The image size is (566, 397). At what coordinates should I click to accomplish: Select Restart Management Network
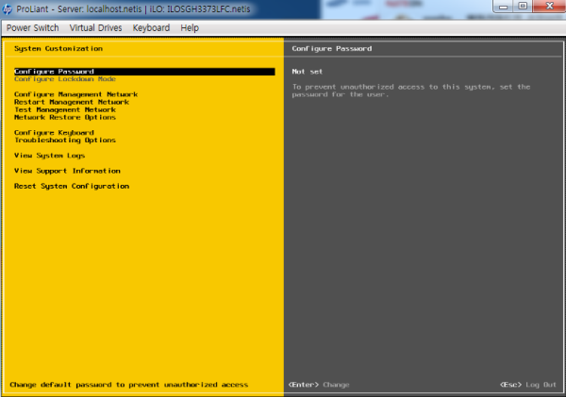pos(72,102)
